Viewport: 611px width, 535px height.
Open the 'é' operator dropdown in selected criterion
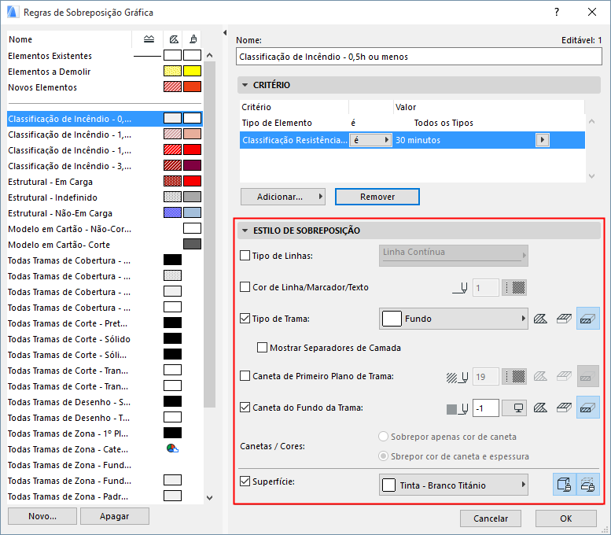click(370, 140)
